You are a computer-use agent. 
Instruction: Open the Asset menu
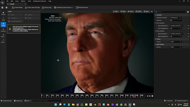tap(17, 1)
